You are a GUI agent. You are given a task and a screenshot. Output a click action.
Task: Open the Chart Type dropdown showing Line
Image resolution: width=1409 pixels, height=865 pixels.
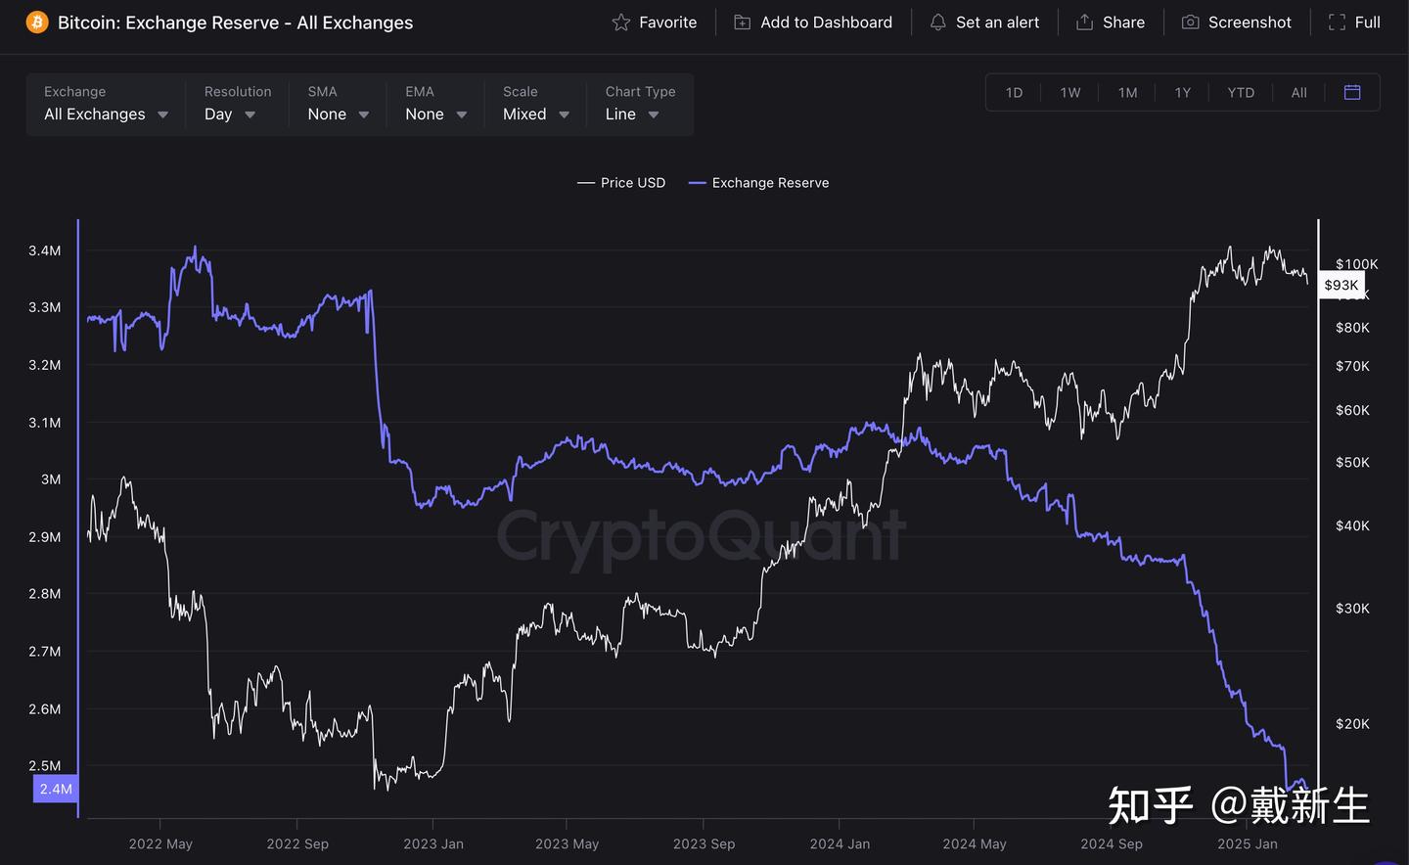pos(630,114)
